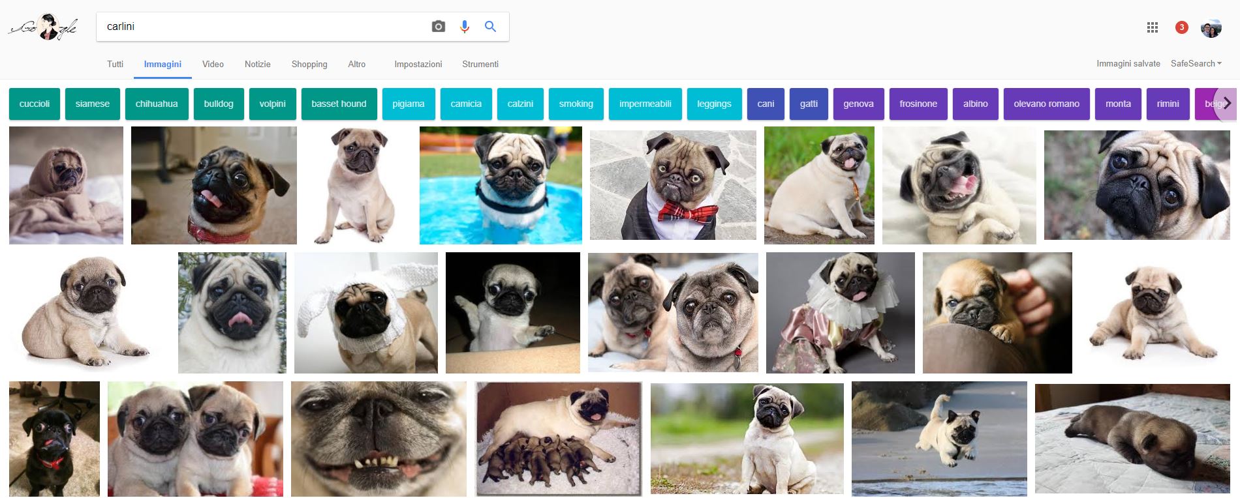
Task: Open the pug sitting on grassy path image
Action: coord(747,439)
